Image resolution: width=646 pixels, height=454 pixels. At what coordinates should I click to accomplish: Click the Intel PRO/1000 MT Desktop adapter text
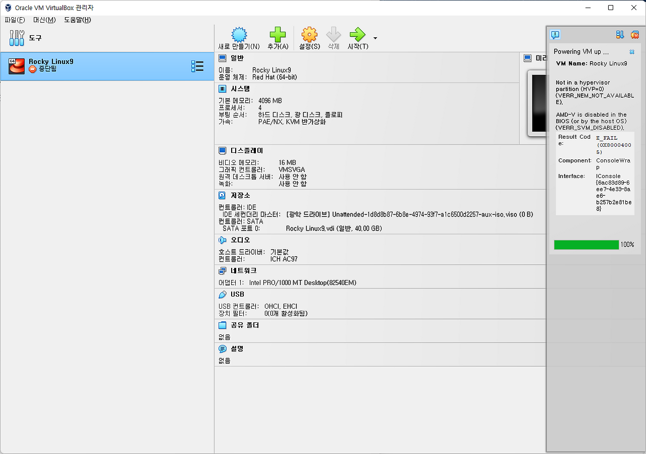[303, 283]
